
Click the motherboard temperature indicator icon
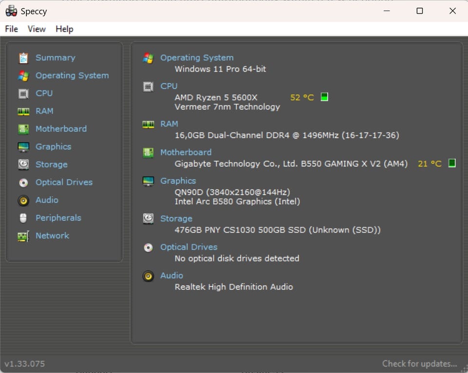click(x=452, y=163)
